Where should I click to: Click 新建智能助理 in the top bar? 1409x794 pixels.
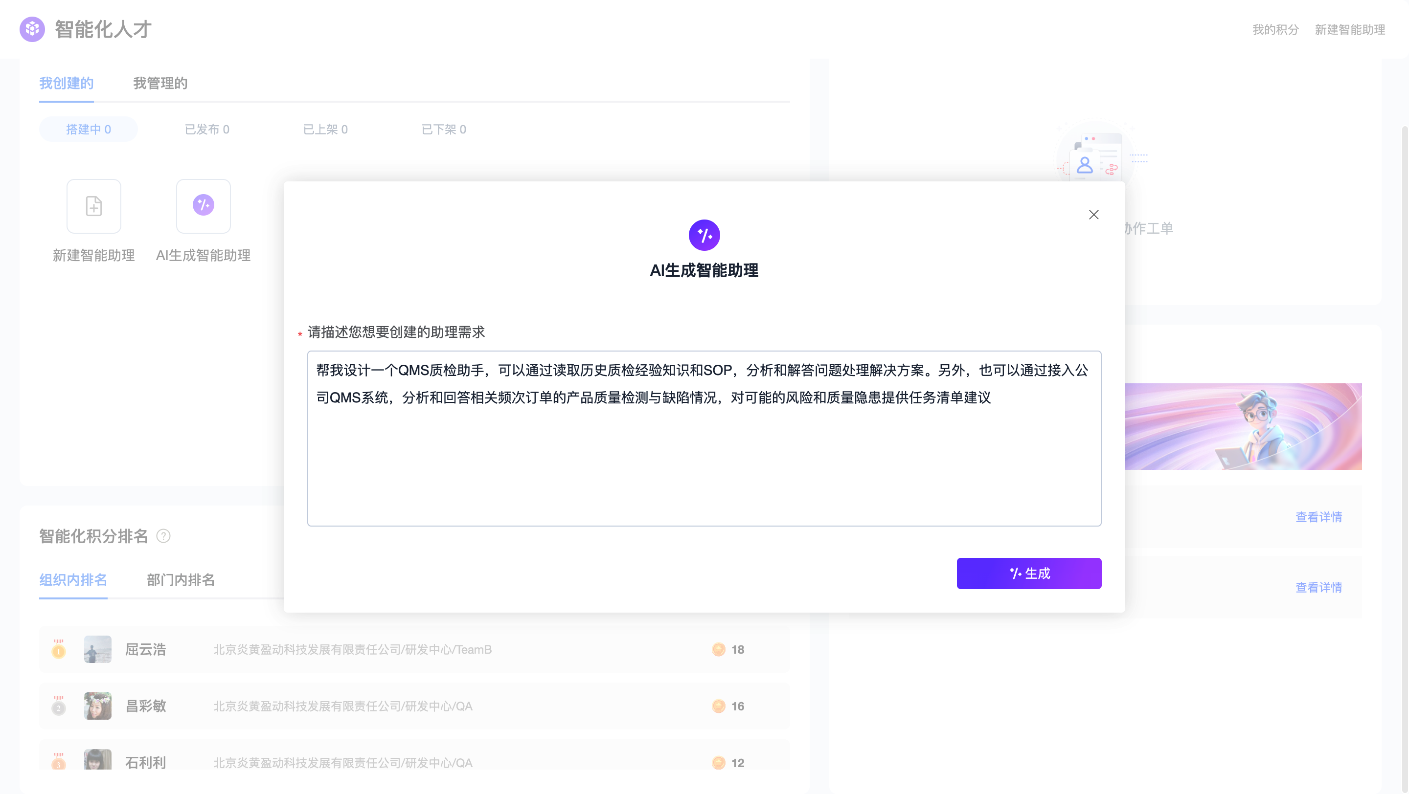[1350, 29]
